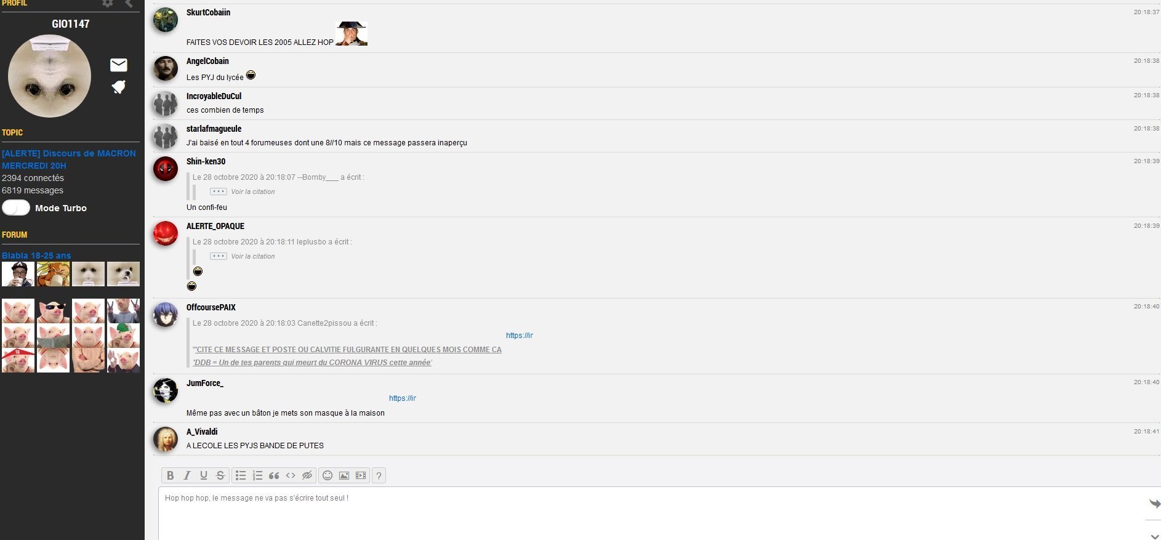Select the sunglasses pig sticker
The width and height of the screenshot is (1161, 540).
[53, 311]
